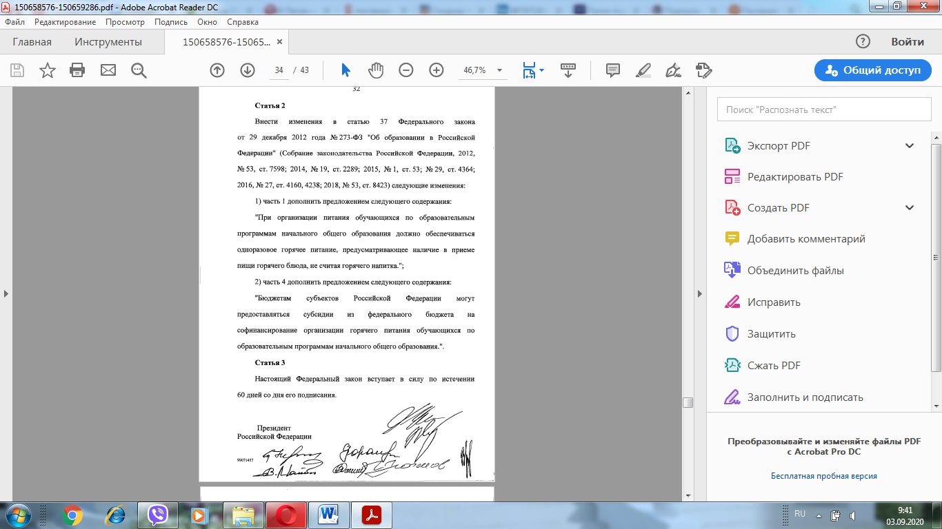Image resolution: width=942 pixels, height=529 pixels.
Task: Select the Hand pan tool
Action: 375,70
